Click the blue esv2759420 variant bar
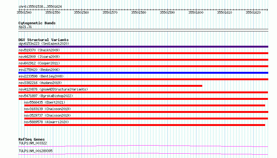 click(143, 73)
